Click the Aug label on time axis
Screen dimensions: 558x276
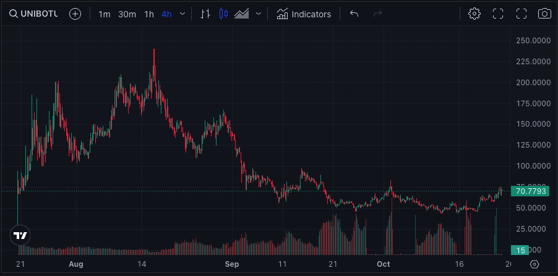pos(76,264)
